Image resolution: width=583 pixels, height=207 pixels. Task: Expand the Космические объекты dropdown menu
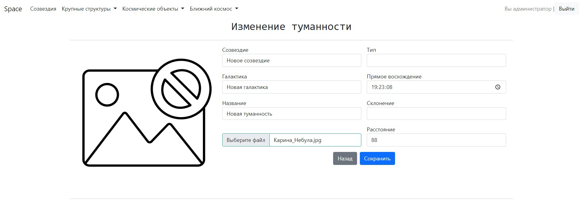pyautogui.click(x=153, y=9)
